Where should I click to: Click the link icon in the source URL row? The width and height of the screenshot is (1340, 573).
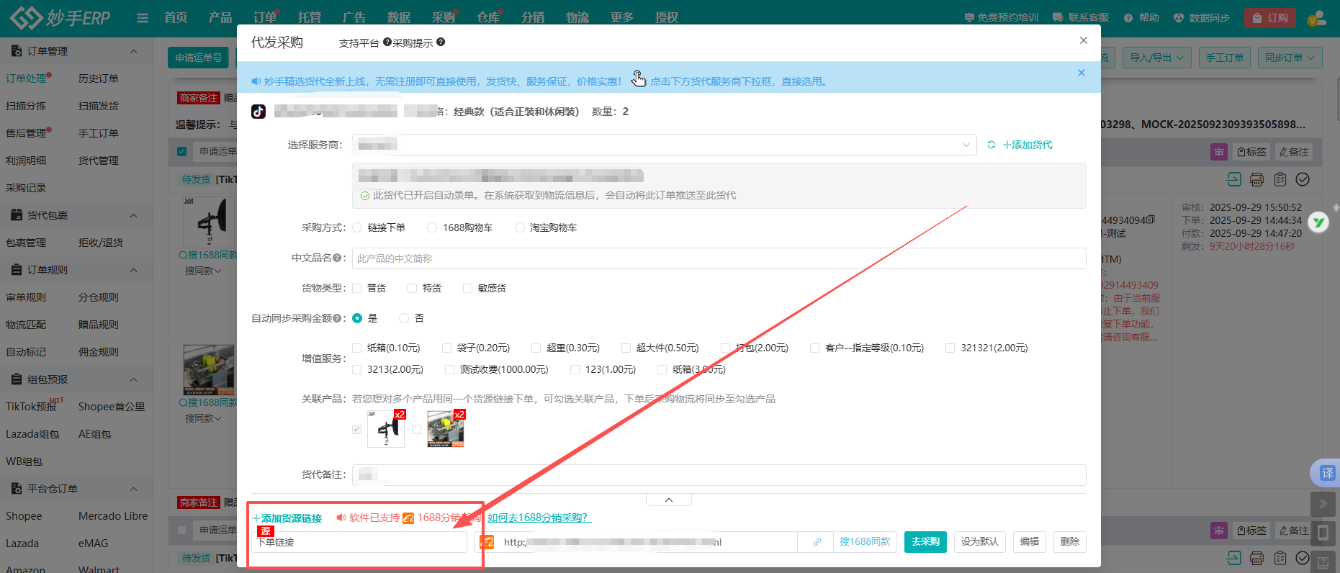click(x=817, y=542)
